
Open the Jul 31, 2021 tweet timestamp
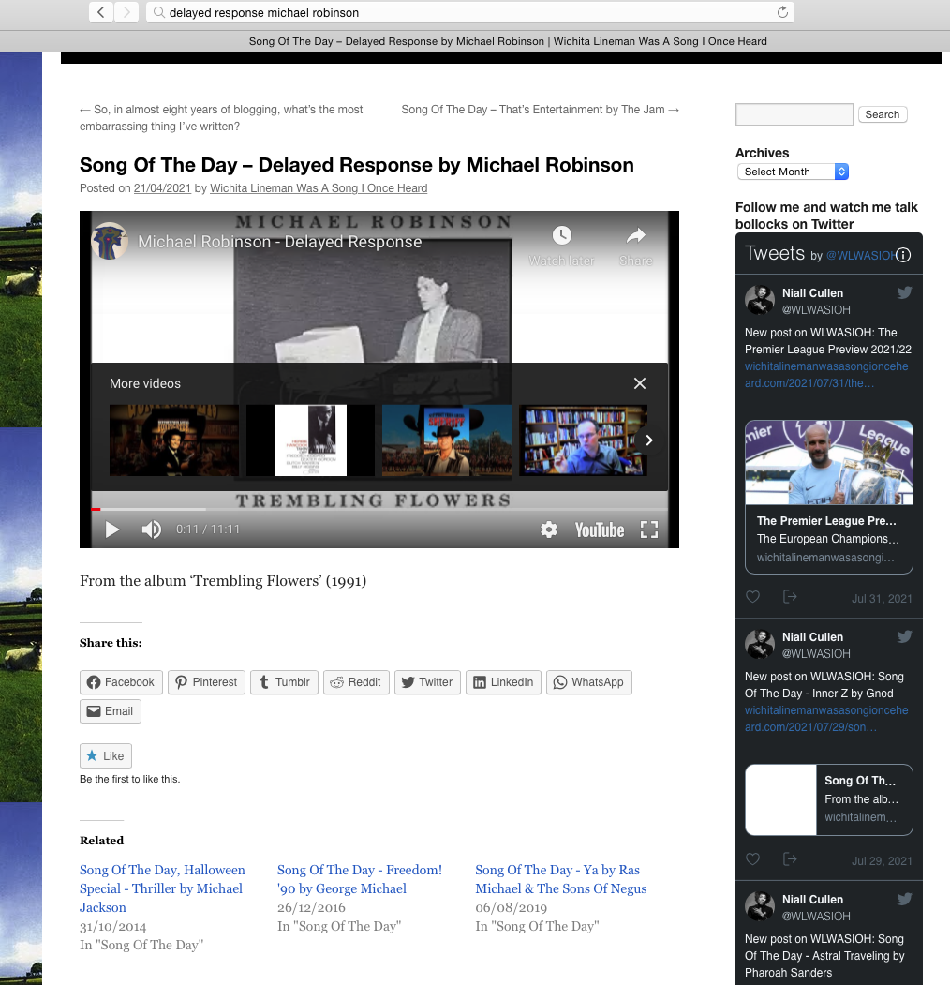[882, 599]
